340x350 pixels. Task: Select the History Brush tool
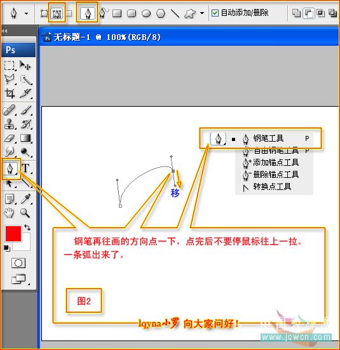pos(26,124)
